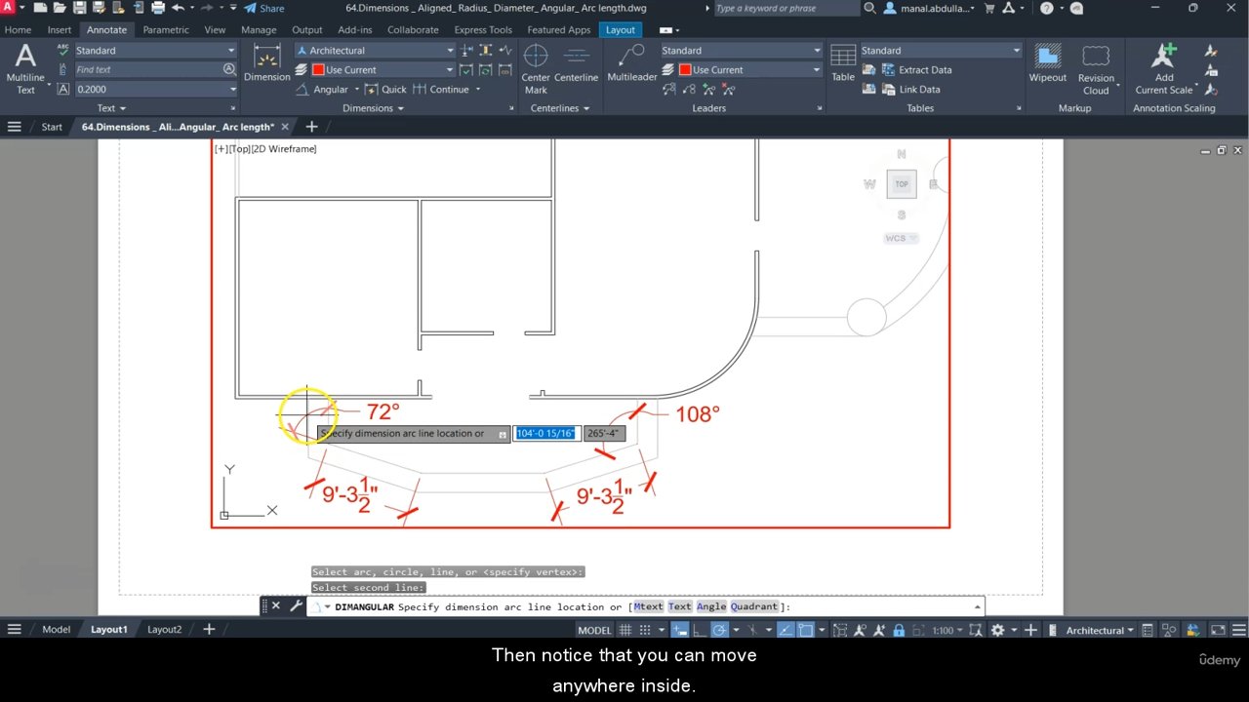The image size is (1249, 702).
Task: Open a file with the Open folder icon
Action: [x=61, y=8]
